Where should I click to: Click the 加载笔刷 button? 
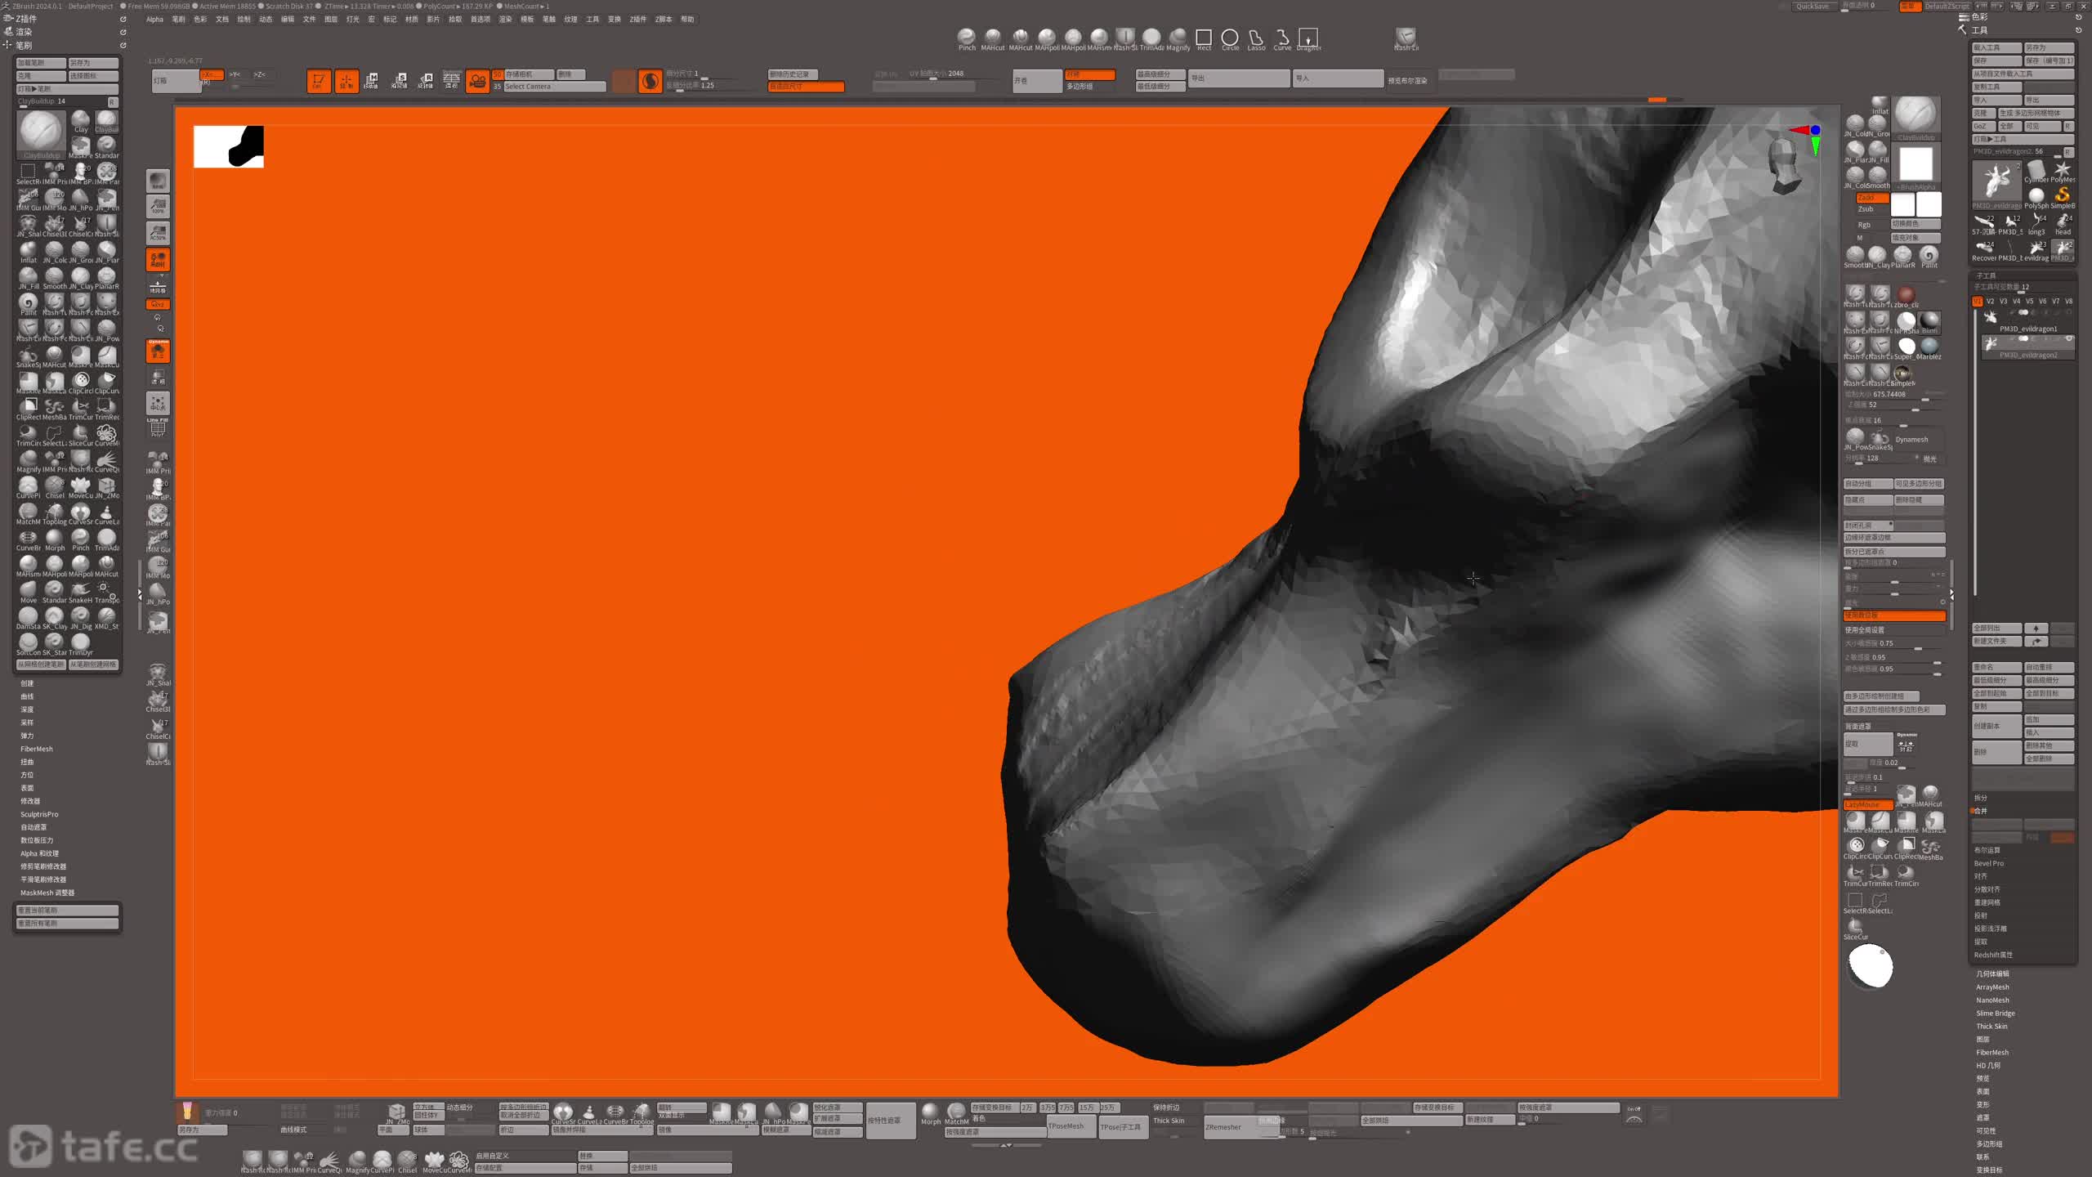click(41, 63)
